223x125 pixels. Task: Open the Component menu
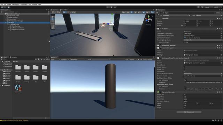point(24,5)
